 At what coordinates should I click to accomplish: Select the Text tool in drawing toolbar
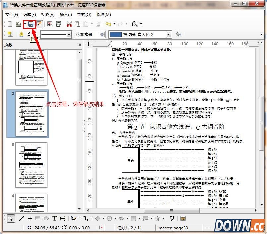click(54, 218)
